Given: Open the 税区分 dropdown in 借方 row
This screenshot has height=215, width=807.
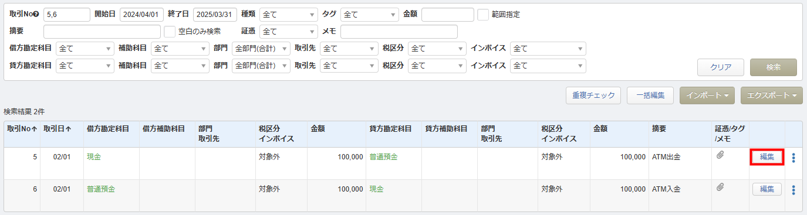Looking at the screenshot, I should coord(437,49).
